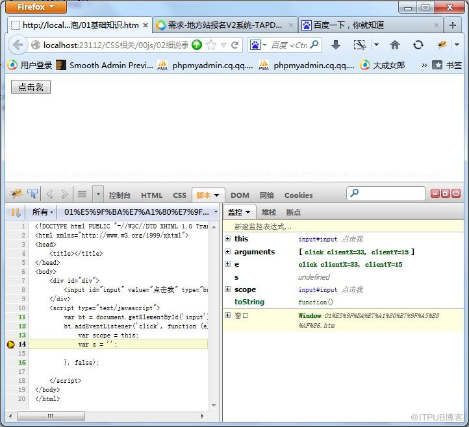Open the screenshot tool dropdown arrow

[376, 45]
